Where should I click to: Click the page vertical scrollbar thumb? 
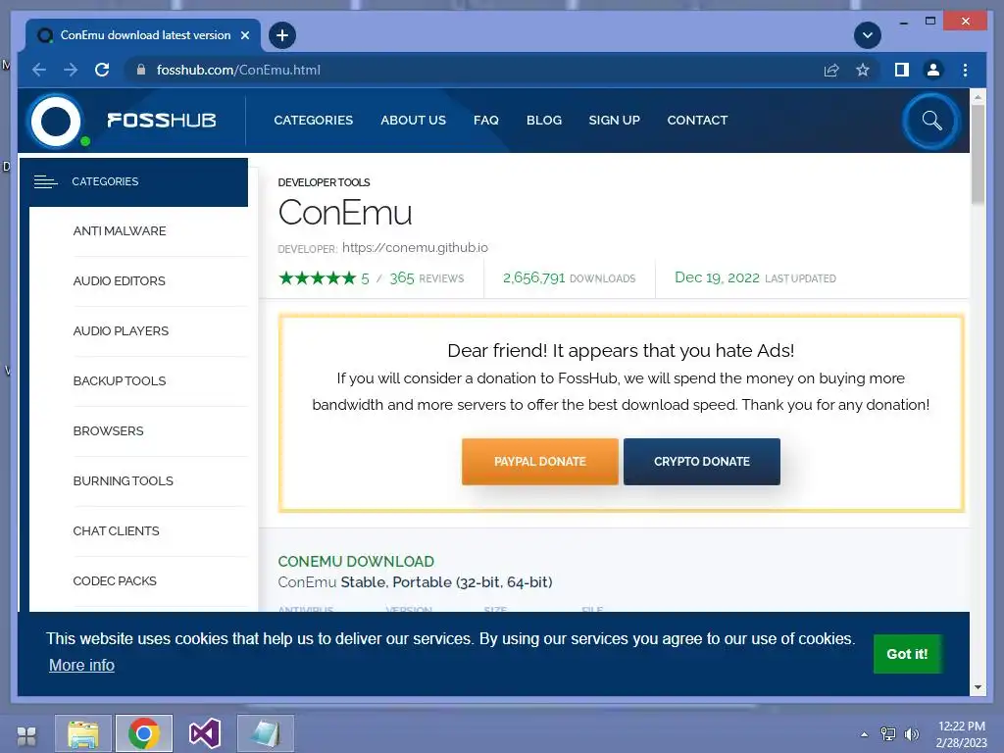point(978,154)
